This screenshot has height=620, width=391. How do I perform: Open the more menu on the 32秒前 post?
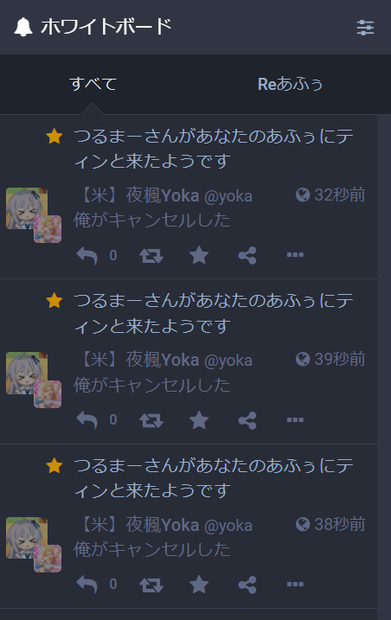295,255
